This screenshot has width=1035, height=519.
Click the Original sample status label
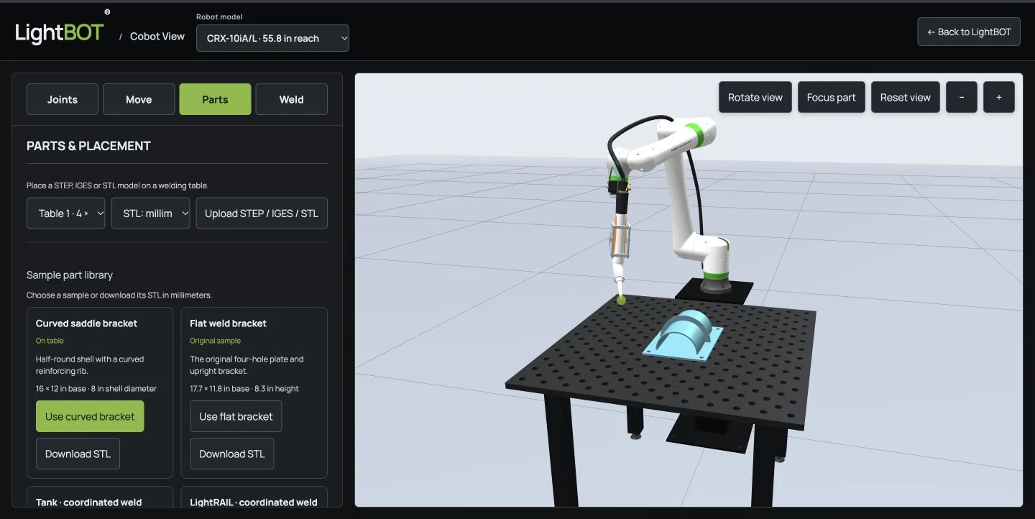tap(215, 341)
